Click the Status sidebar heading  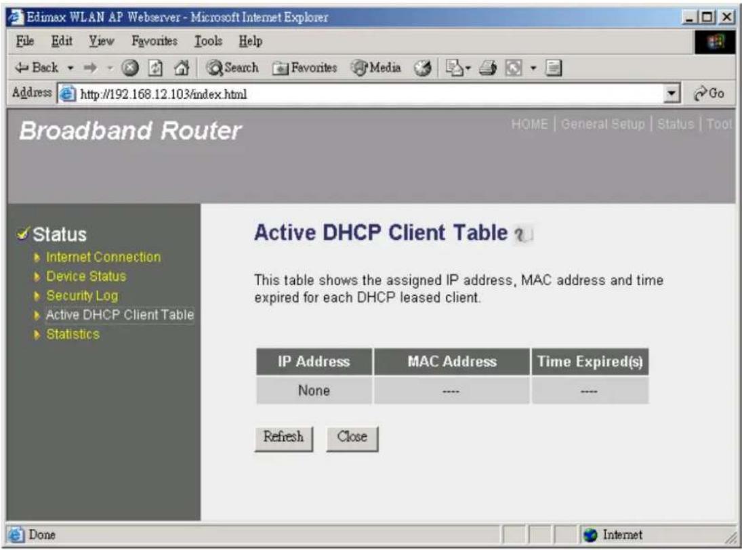point(59,234)
